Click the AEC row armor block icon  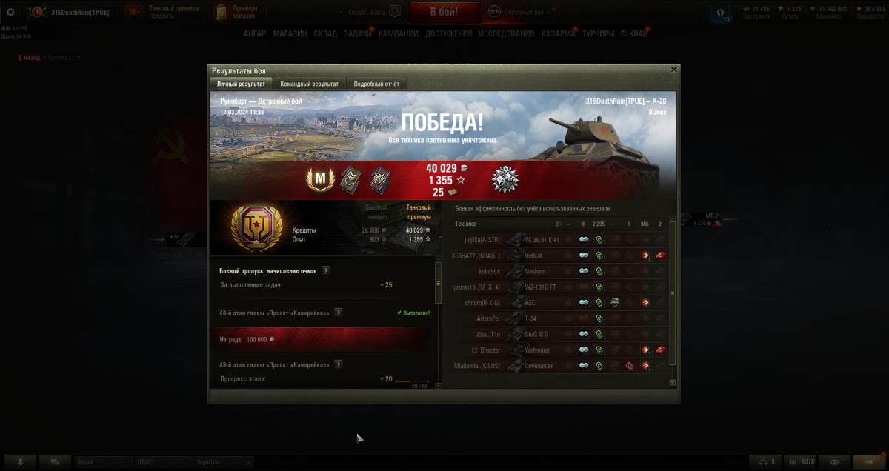coord(615,302)
